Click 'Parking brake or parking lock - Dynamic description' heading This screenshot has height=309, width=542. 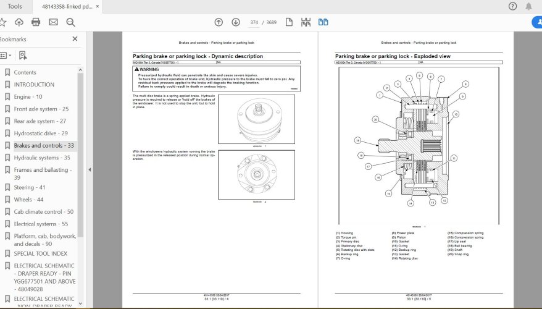198,56
